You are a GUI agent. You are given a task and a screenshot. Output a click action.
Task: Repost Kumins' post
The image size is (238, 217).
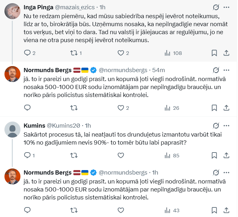74,155
